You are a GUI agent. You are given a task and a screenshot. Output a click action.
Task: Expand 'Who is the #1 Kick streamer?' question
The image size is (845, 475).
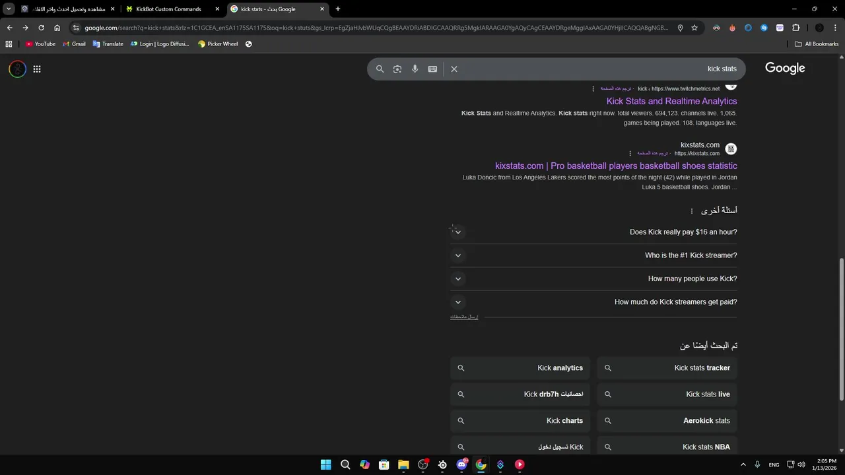pyautogui.click(x=594, y=255)
